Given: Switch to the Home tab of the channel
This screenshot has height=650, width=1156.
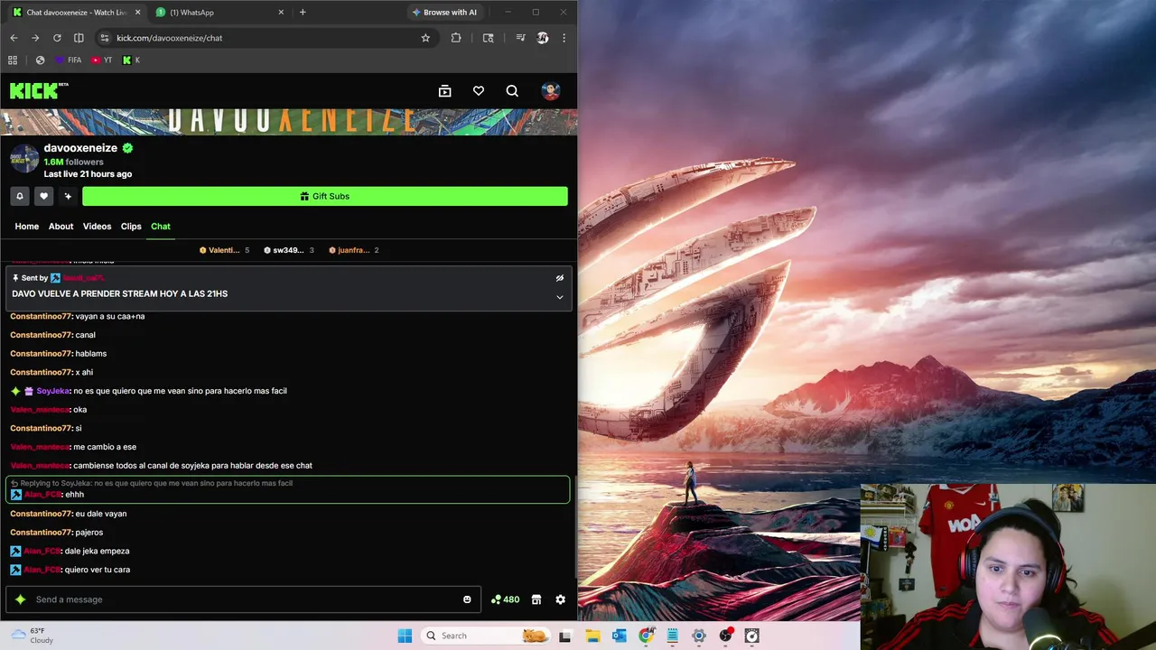Looking at the screenshot, I should tap(27, 227).
